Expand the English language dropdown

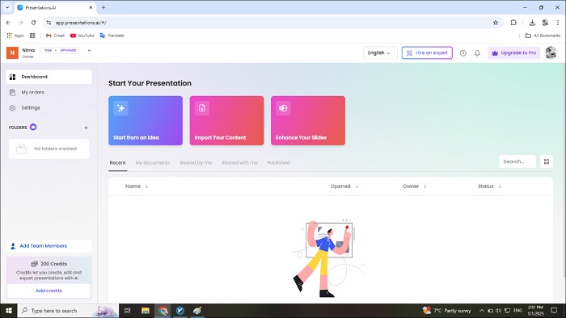point(380,53)
